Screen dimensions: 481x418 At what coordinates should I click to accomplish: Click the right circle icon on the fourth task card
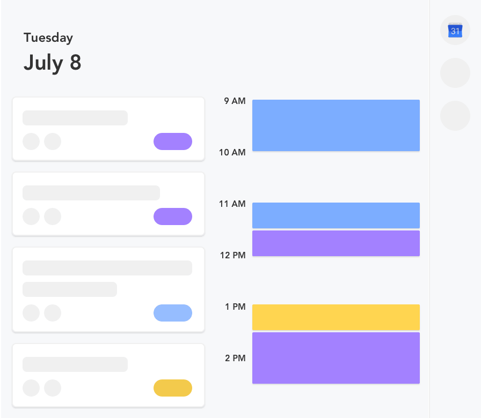[53, 388]
